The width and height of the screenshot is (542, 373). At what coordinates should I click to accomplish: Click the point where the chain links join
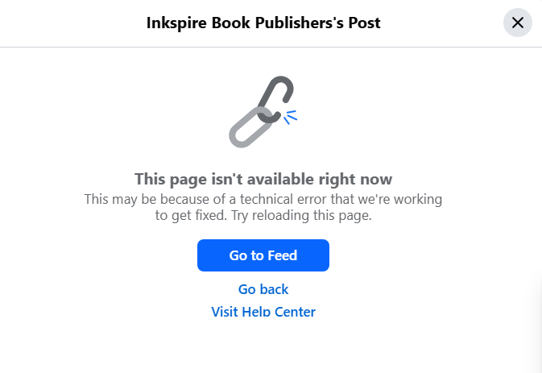pyautogui.click(x=266, y=115)
